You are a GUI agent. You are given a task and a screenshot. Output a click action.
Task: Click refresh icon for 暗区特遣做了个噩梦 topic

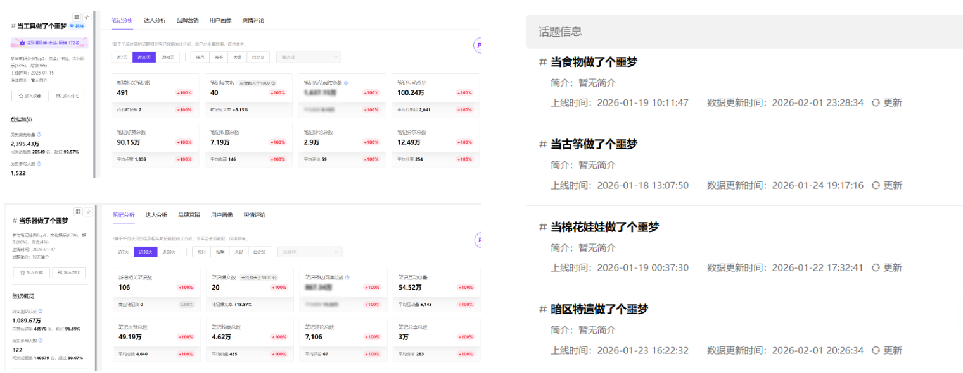(876, 350)
